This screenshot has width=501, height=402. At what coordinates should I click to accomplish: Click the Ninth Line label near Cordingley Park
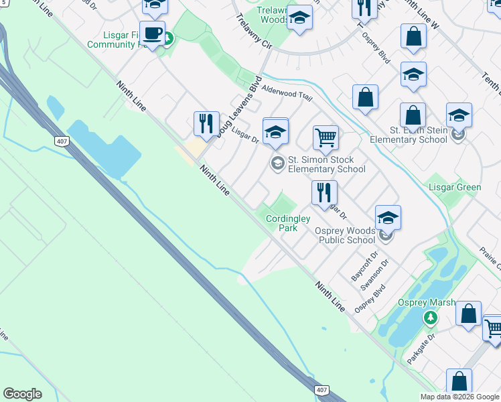click(215, 180)
